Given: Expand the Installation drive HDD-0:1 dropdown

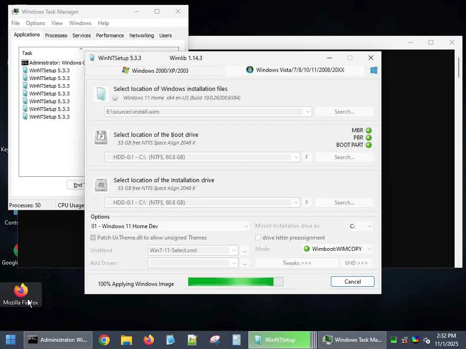Looking at the screenshot, I should point(296,203).
